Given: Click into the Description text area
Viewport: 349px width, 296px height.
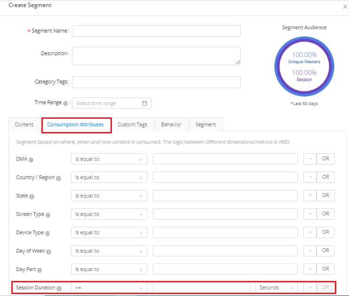Looking at the screenshot, I should click(x=156, y=56).
